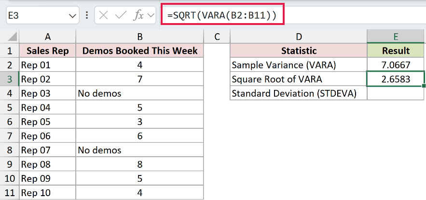Viewport: 426px width, 200px height.
Task: Select cell 'Rep 09'
Action: 48,179
